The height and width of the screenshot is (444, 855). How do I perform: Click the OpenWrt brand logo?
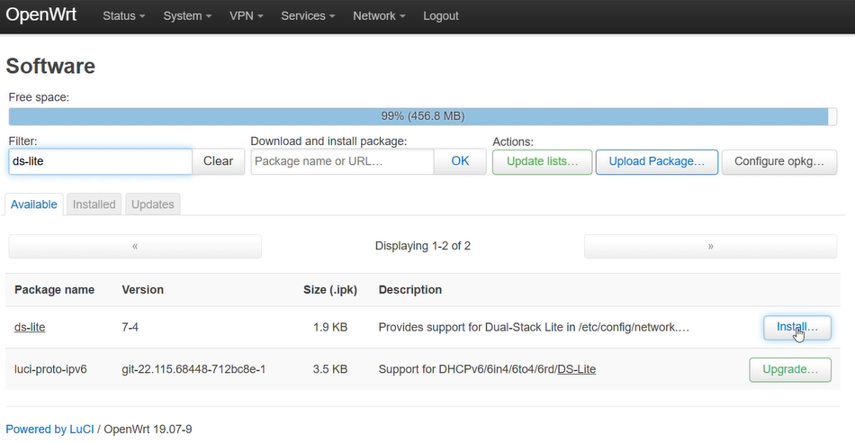coord(41,15)
